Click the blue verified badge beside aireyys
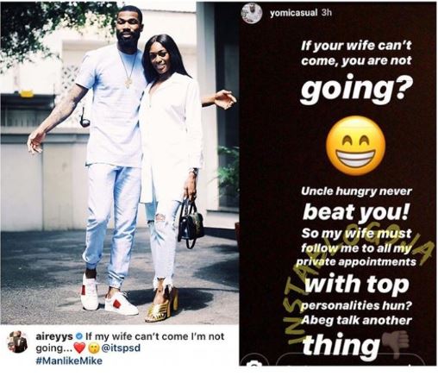The width and height of the screenshot is (438, 376). click(79, 335)
